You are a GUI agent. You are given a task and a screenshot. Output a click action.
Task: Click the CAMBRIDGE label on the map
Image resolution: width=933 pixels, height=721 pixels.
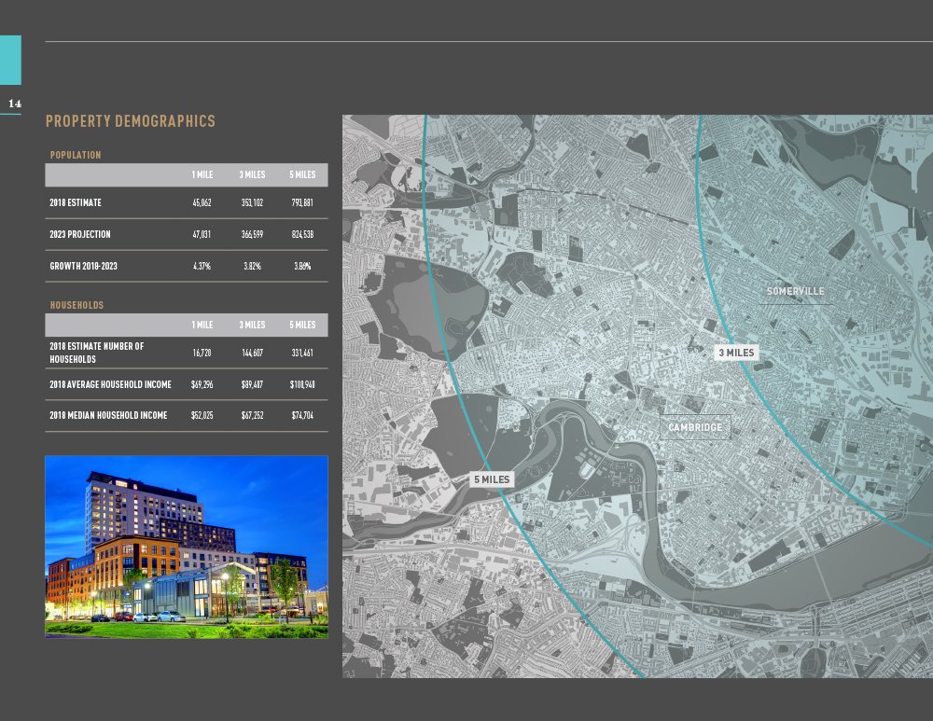coord(695,427)
